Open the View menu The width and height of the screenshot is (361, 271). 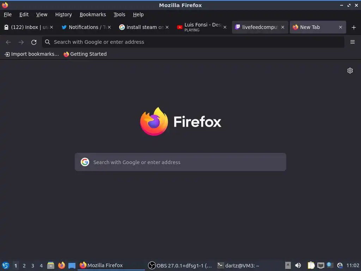click(x=42, y=14)
